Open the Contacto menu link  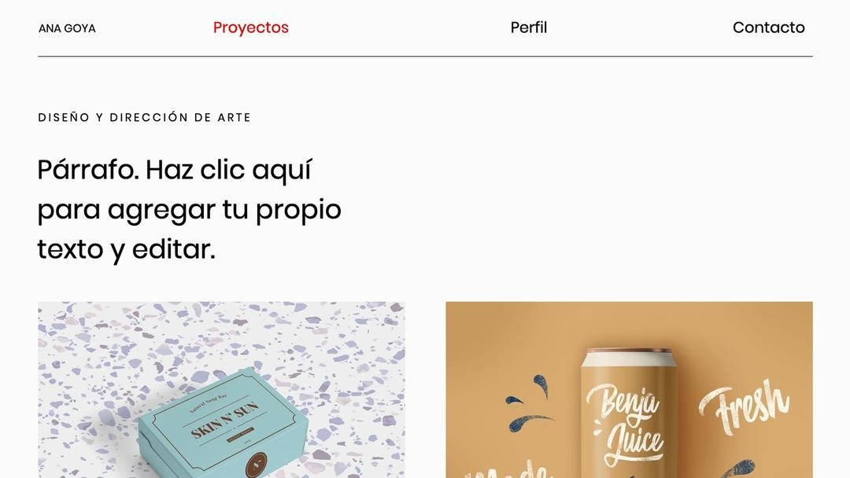(768, 28)
